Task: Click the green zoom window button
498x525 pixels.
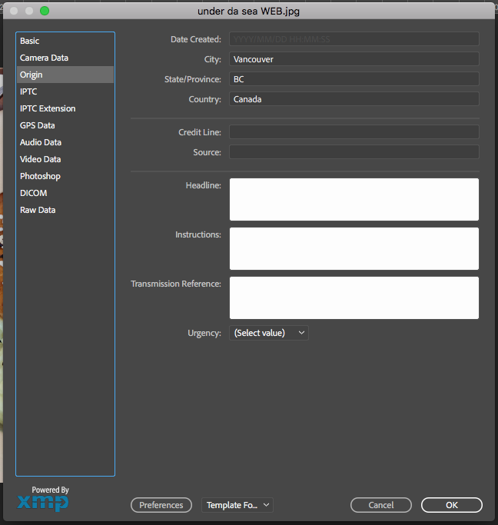Action: (45, 11)
